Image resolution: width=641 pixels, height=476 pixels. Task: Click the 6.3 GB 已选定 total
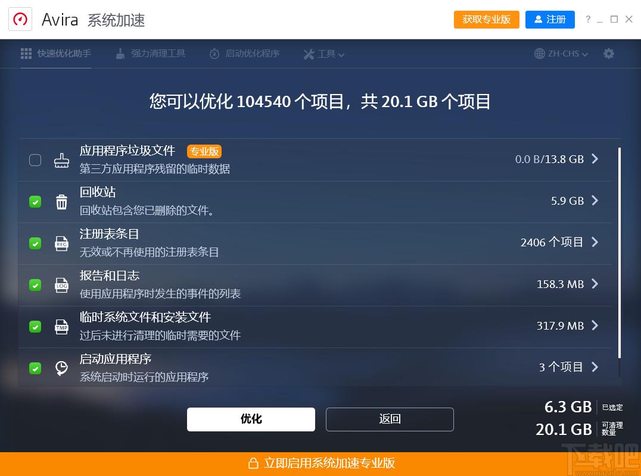click(584, 407)
